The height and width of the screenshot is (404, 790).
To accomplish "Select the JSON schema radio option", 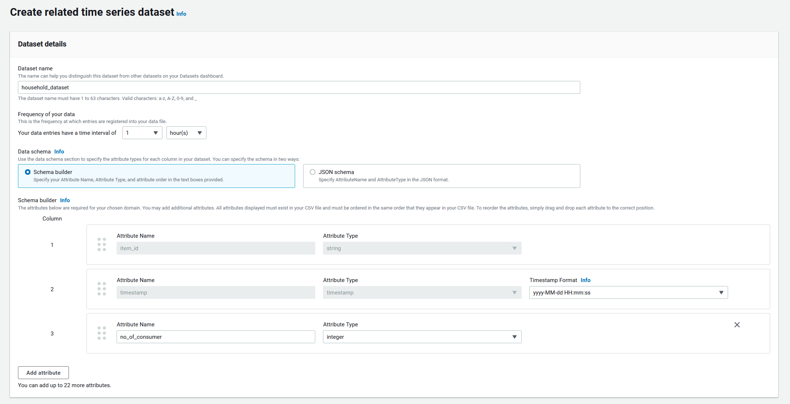I will pyautogui.click(x=313, y=172).
